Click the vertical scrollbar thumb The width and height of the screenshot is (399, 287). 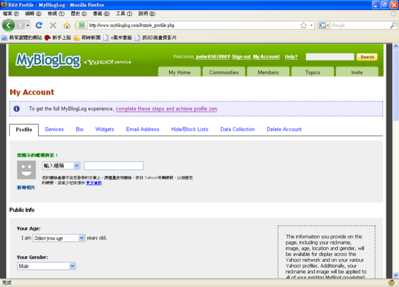coord(396,84)
